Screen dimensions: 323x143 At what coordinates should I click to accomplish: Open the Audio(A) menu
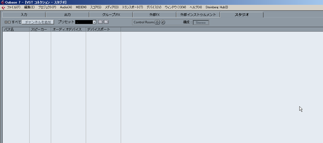66,7
